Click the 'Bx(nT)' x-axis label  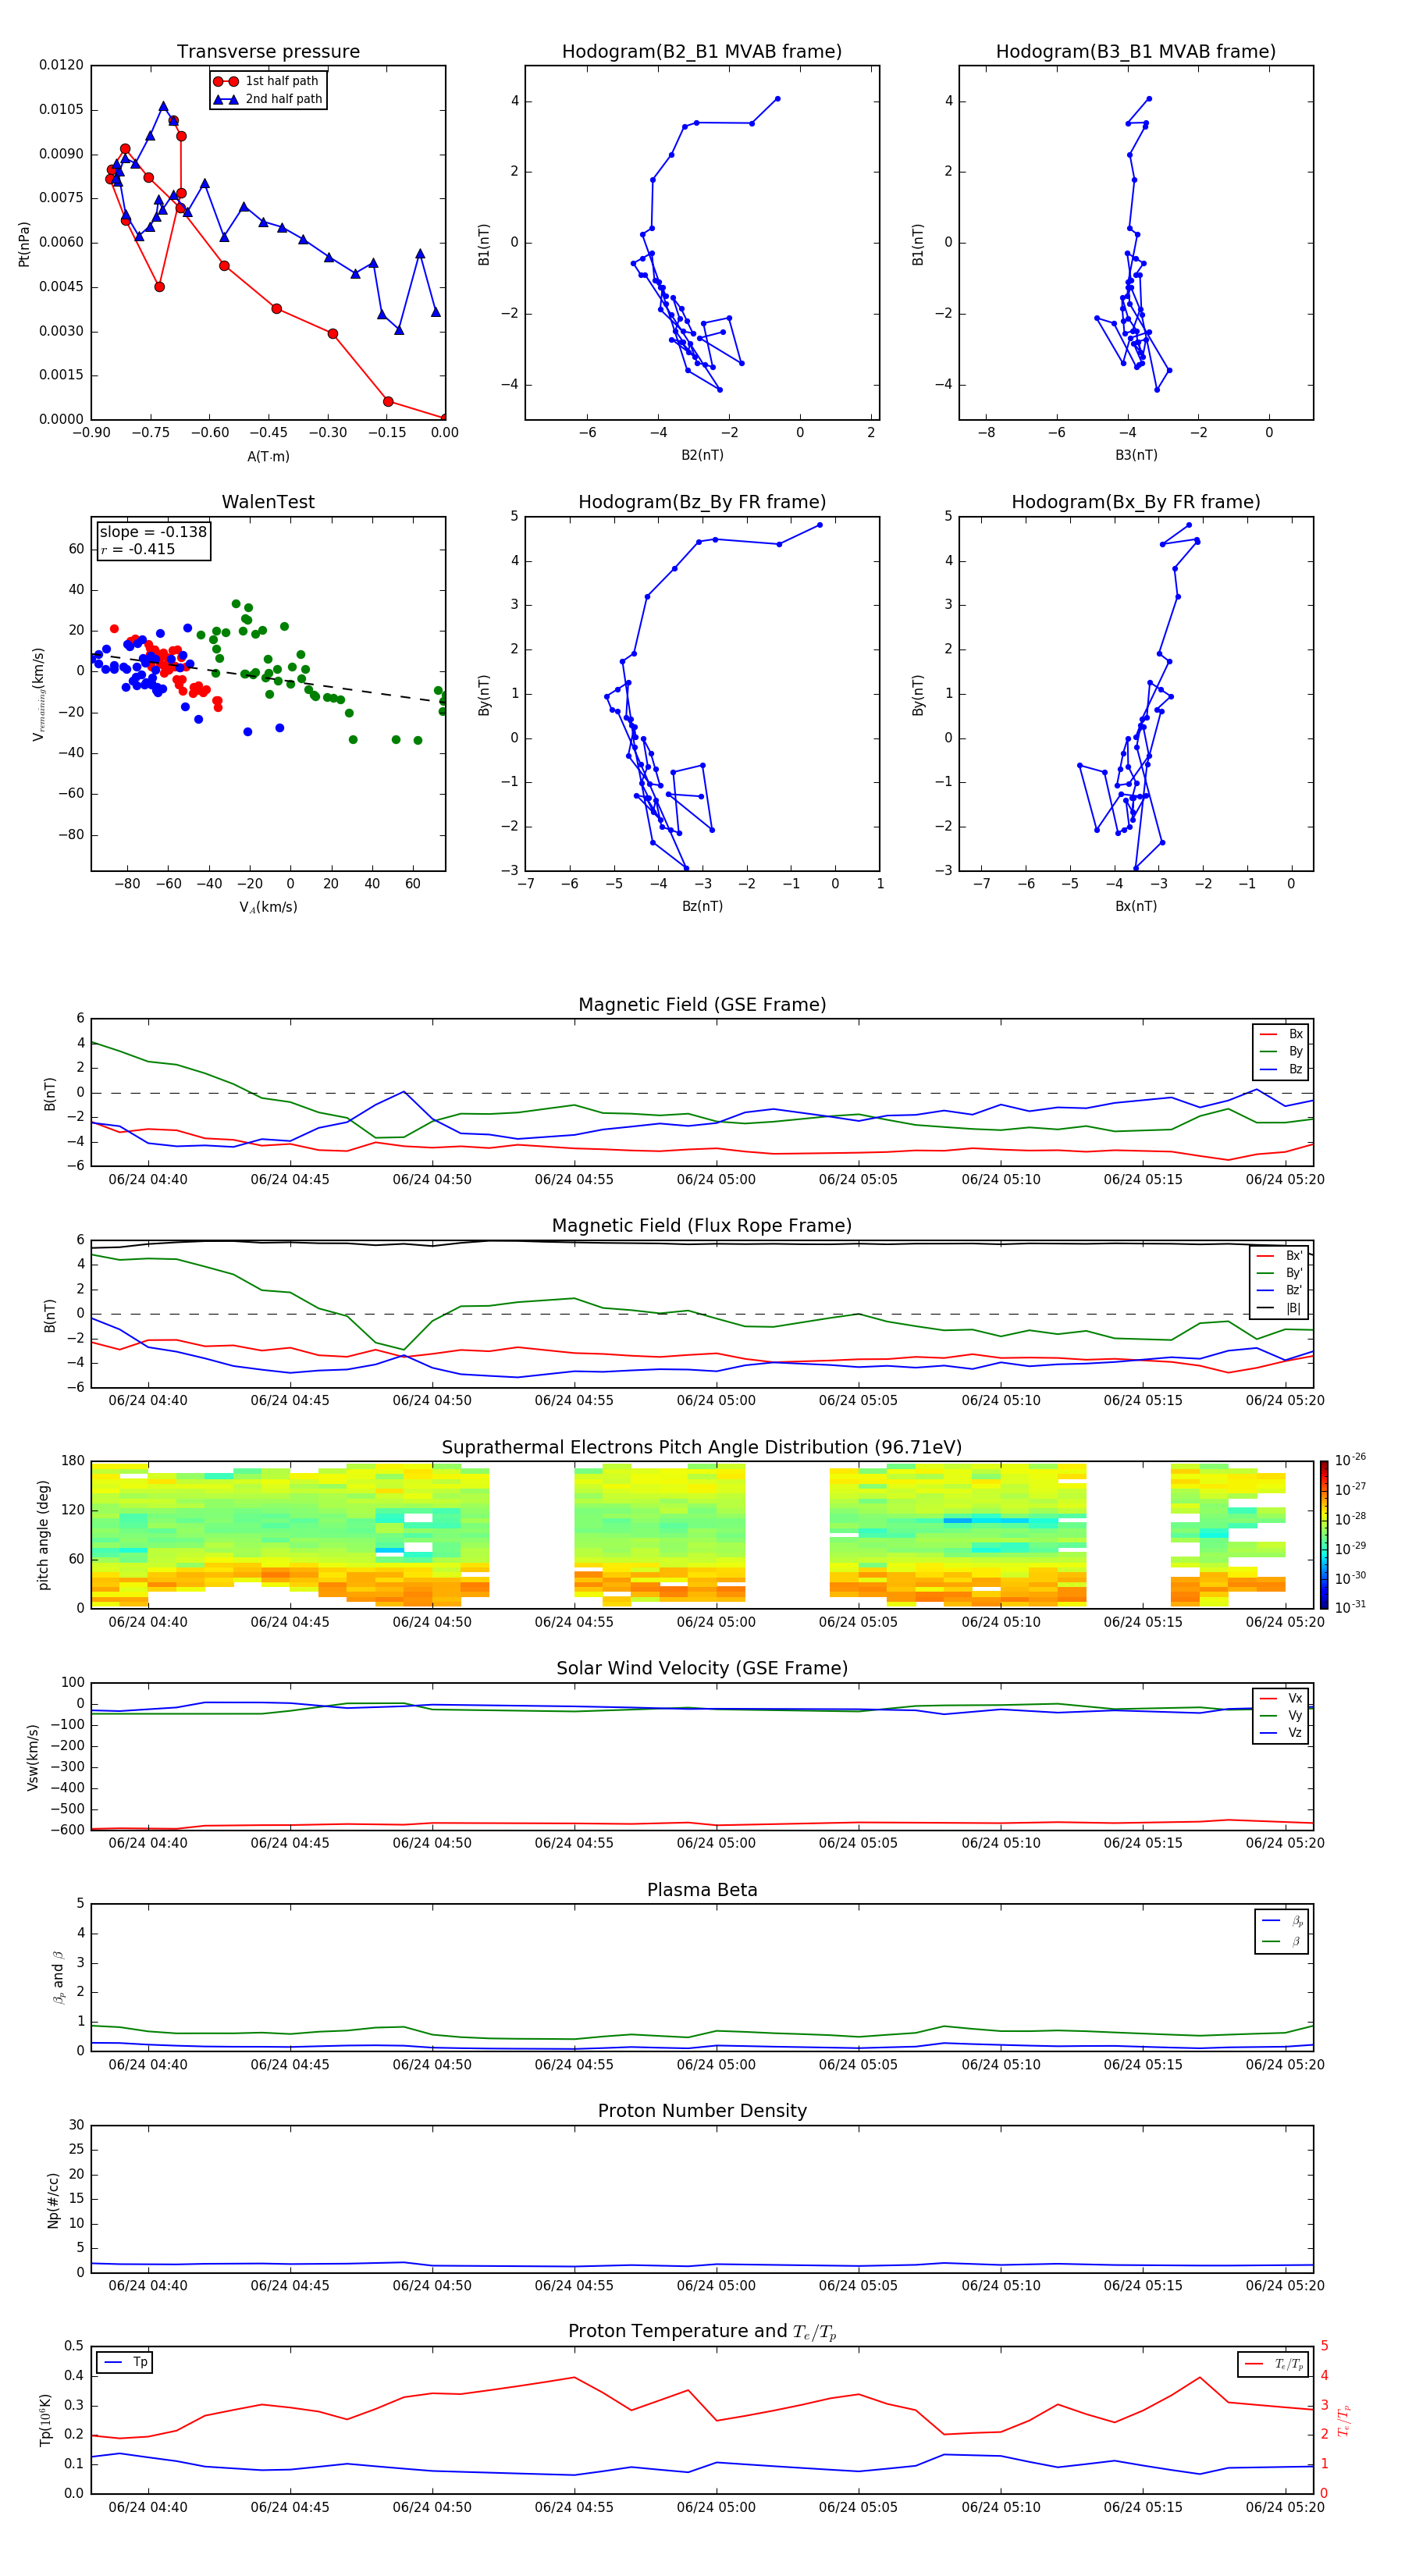point(1136,906)
